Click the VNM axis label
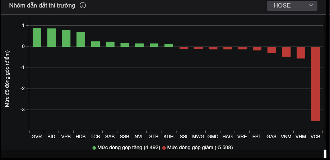Viewport: 330px width, 160px height. (286, 136)
